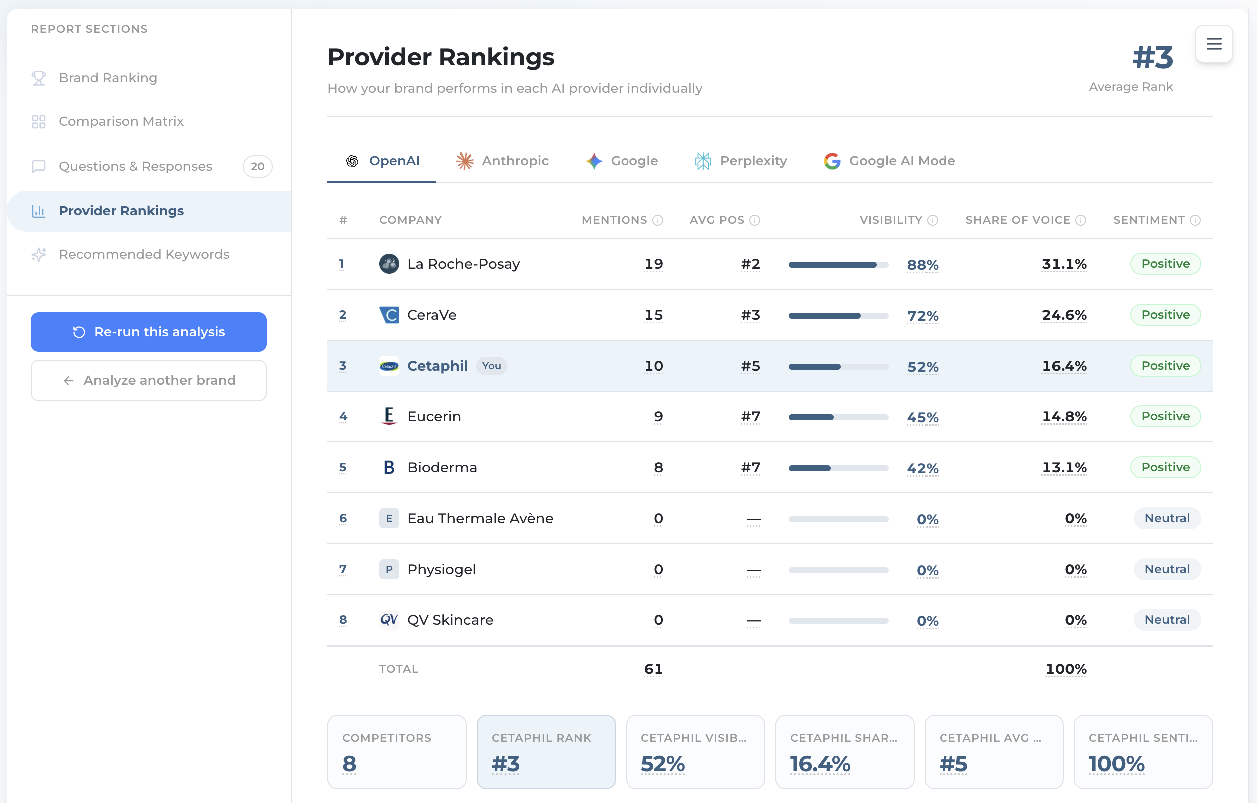Click the QV Skincare company name
Viewport: 1257px width, 803px height.
click(450, 620)
